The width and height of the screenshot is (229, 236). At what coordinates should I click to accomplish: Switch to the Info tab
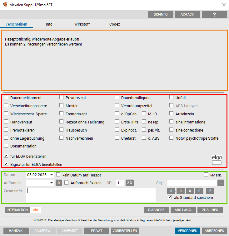pos(49,24)
